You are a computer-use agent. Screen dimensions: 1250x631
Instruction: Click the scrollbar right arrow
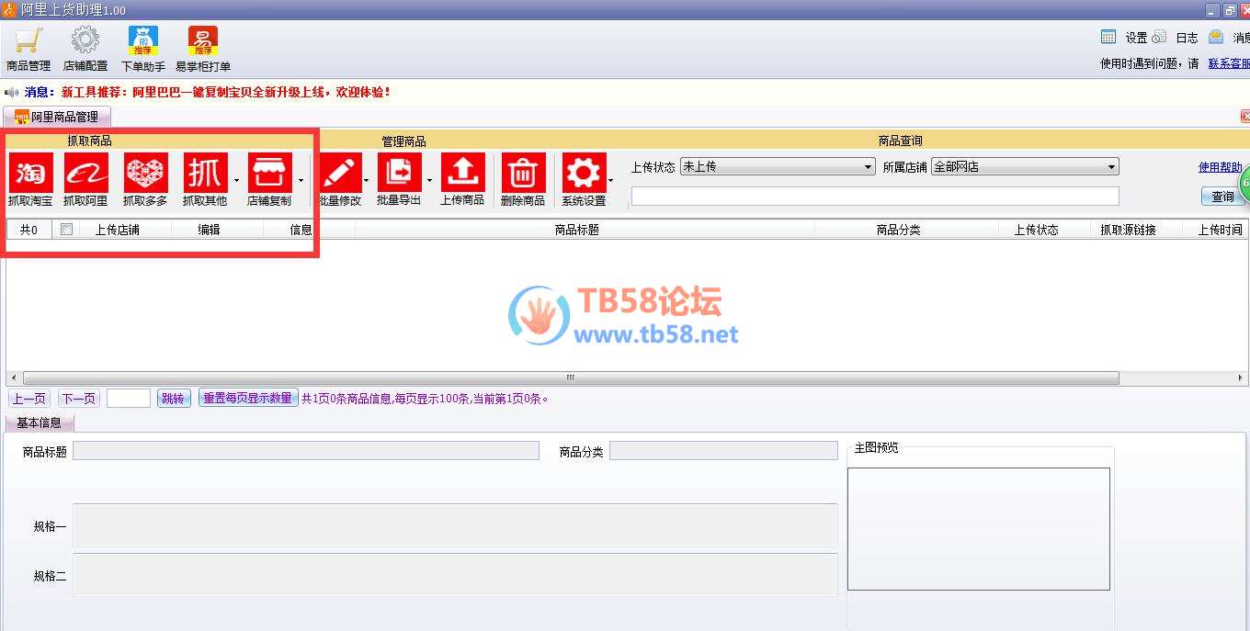tap(1241, 377)
